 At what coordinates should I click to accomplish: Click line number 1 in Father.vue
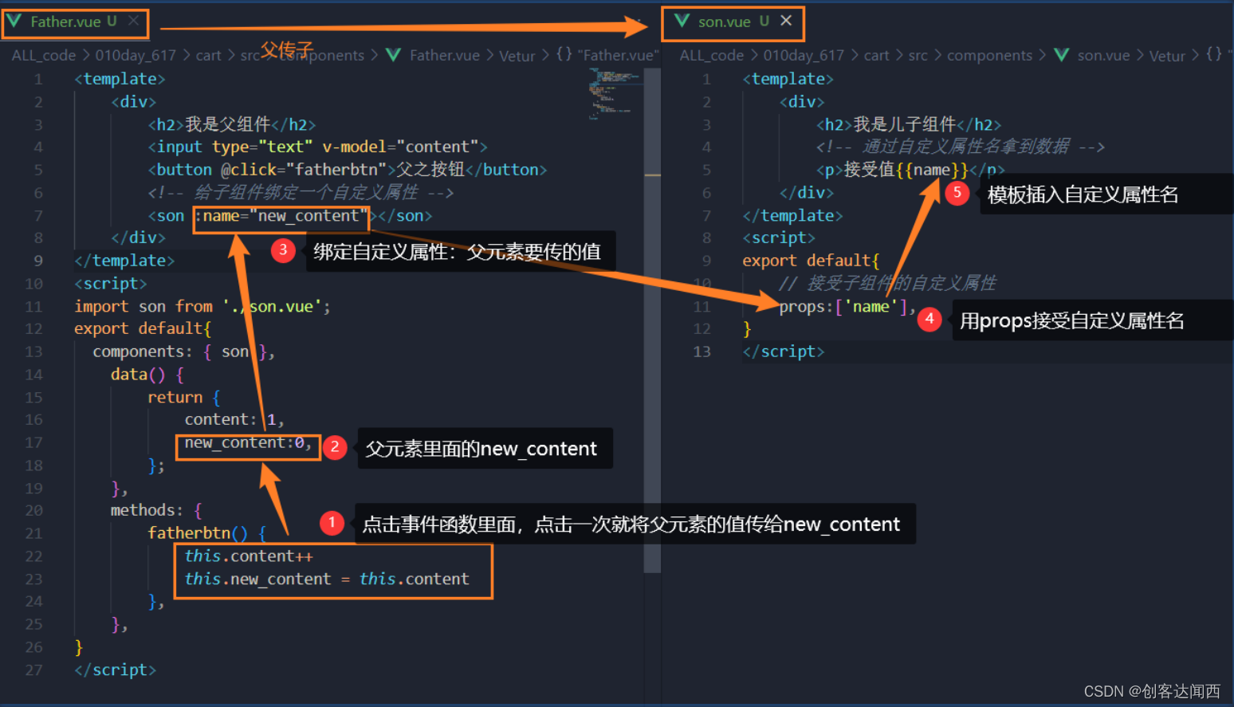coord(38,79)
